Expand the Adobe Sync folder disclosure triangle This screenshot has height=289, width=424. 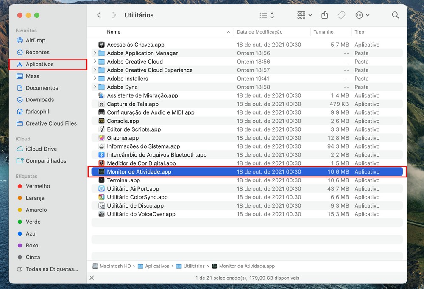click(95, 87)
